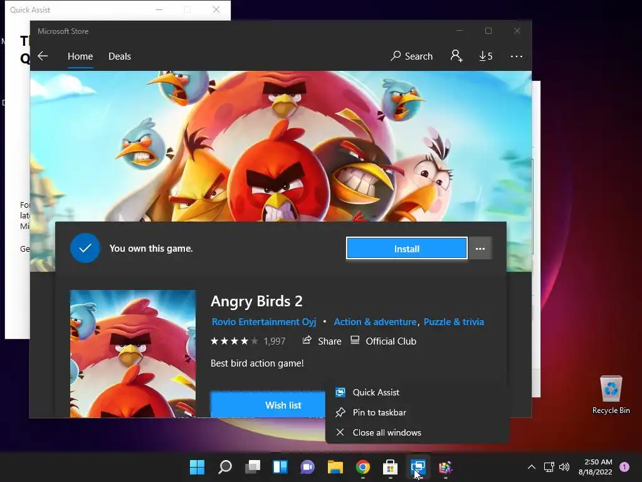Viewport: 642px width, 482px height.
Task: Click the 'Angry Birds 2' title text
Action: [256, 301]
